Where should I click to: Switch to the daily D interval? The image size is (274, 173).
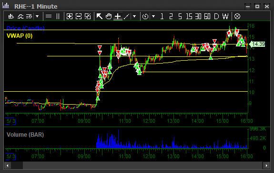point(216,16)
